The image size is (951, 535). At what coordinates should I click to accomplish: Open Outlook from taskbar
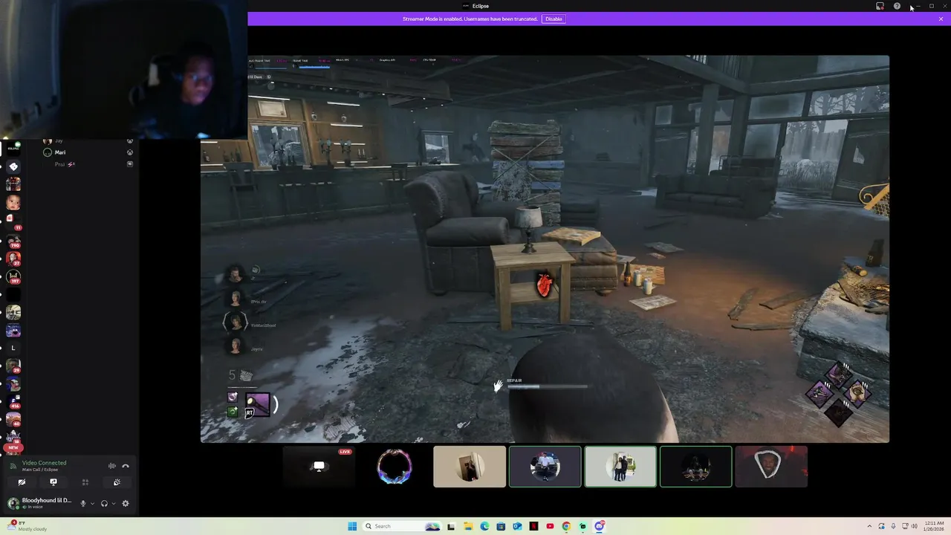517,526
